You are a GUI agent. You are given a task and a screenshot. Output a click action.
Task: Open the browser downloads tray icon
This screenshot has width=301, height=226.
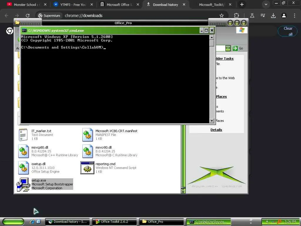pos(273,16)
